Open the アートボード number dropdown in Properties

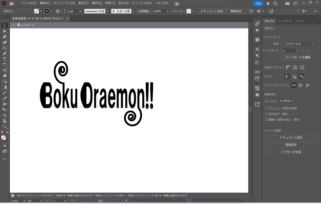pyautogui.click(x=297, y=50)
